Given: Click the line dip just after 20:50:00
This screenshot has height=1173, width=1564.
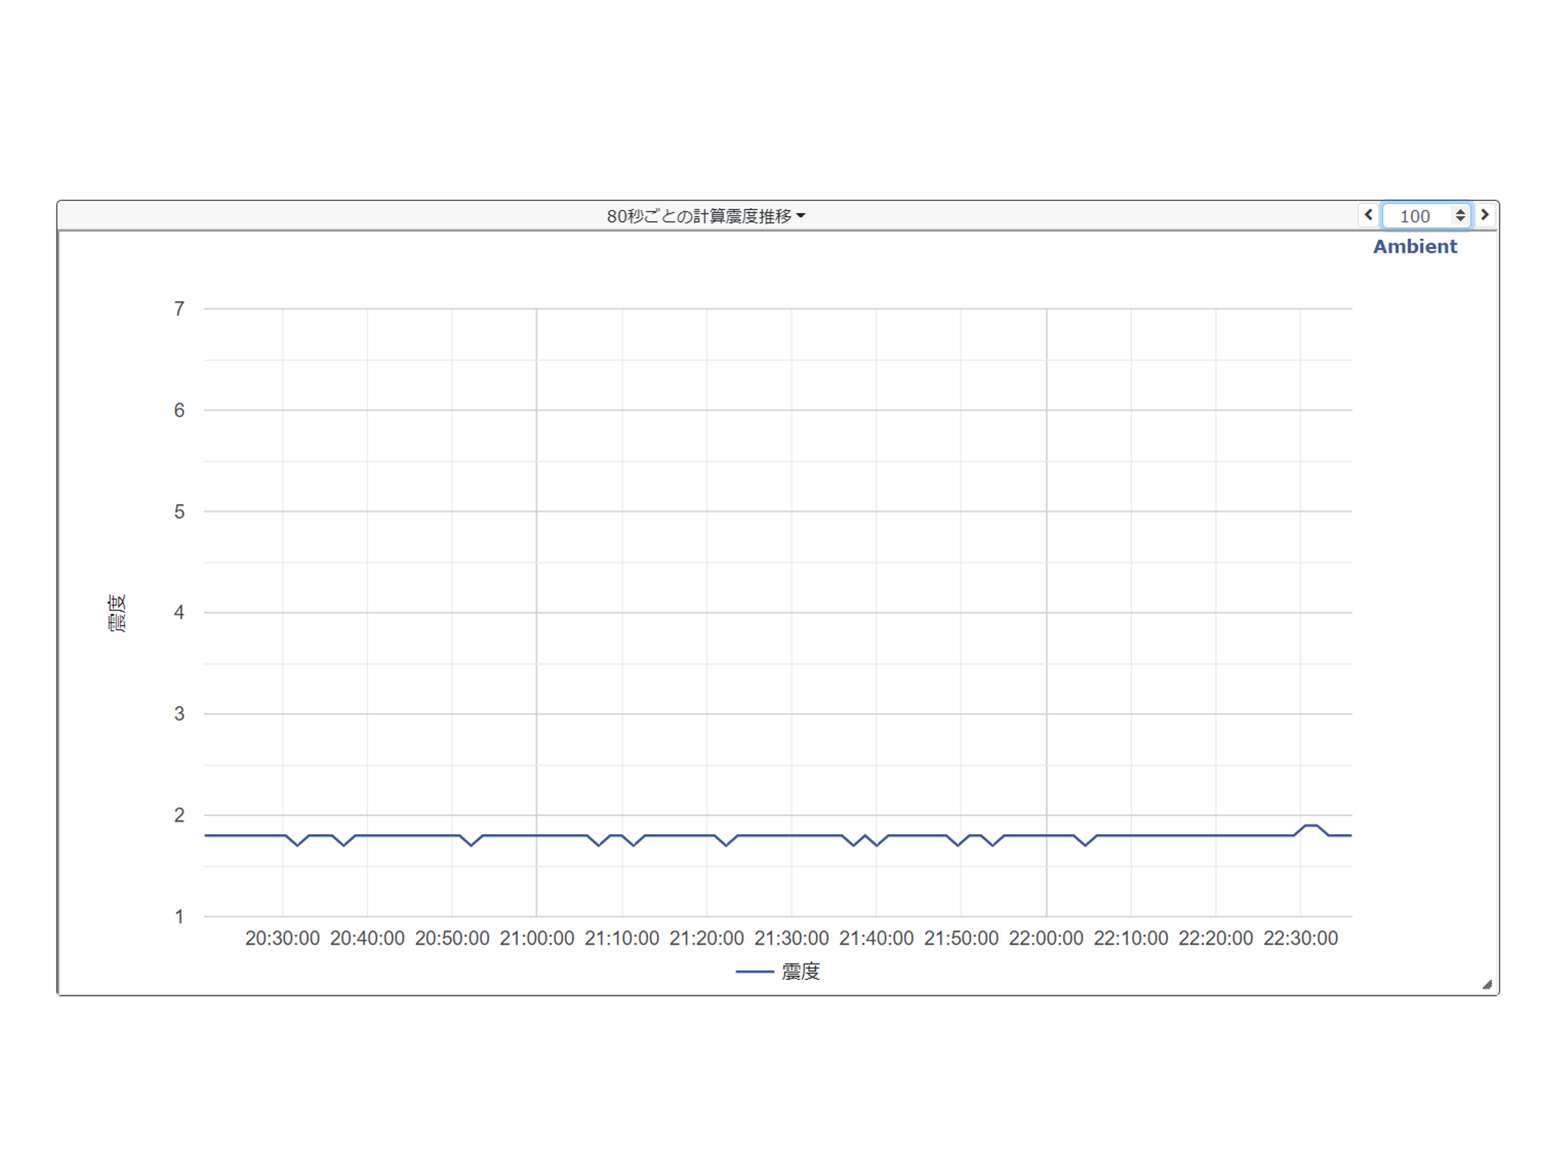Looking at the screenshot, I should 472,845.
